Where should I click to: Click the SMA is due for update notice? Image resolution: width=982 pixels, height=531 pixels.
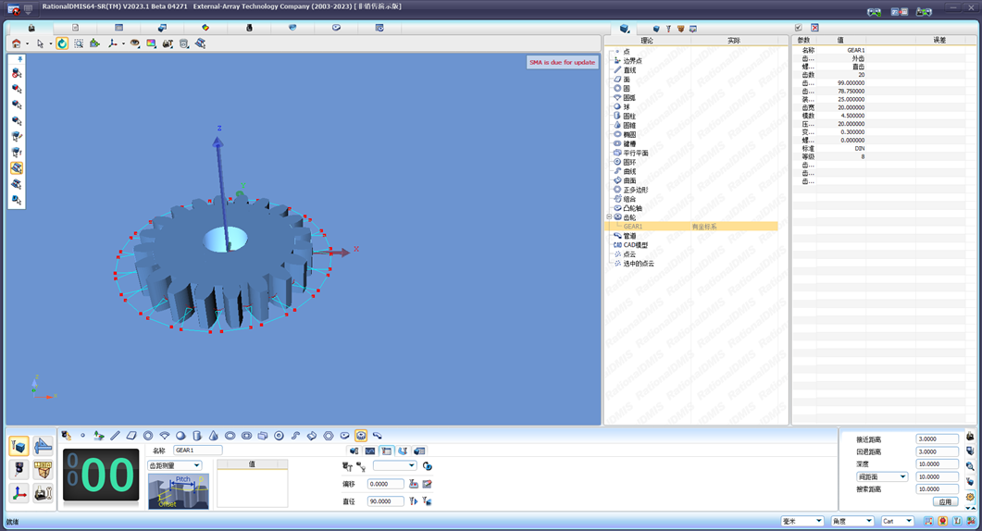tap(563, 62)
